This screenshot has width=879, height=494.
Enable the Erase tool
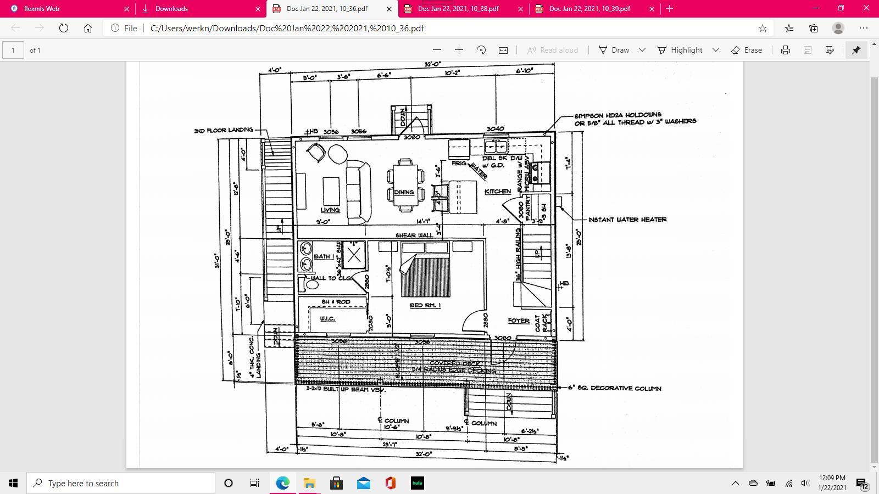747,50
